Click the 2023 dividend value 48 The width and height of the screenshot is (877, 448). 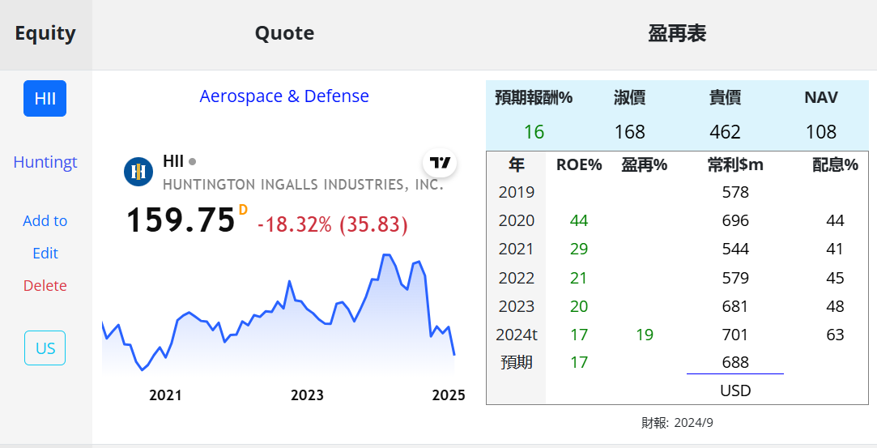click(835, 306)
